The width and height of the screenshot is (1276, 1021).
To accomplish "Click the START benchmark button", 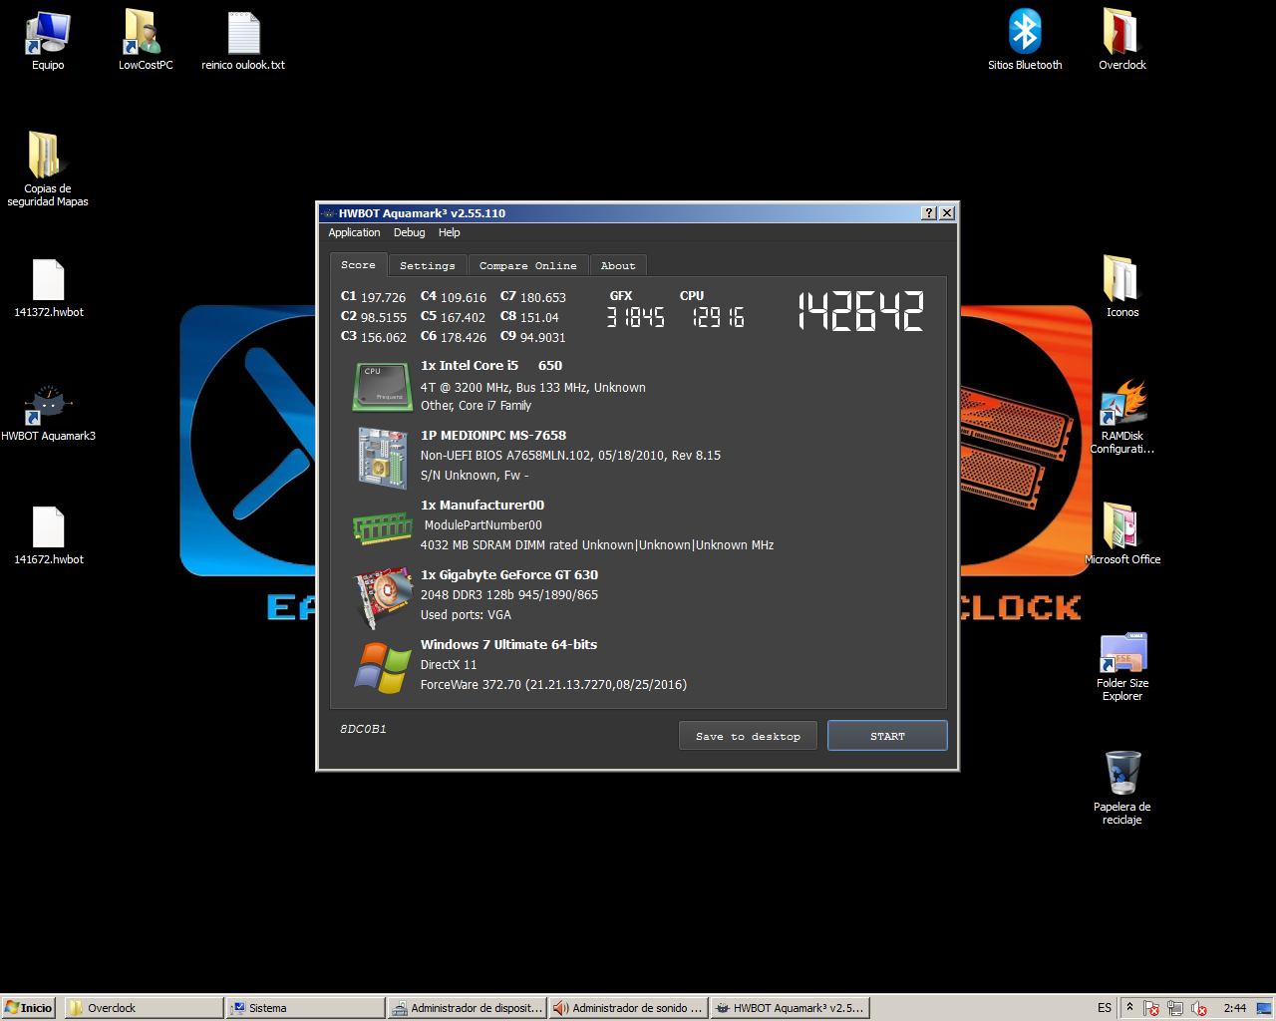I will pyautogui.click(x=887, y=736).
